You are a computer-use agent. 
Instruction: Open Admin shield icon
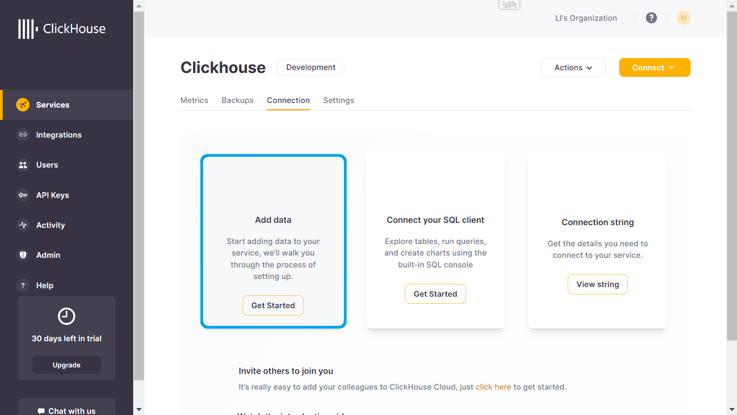coord(23,255)
